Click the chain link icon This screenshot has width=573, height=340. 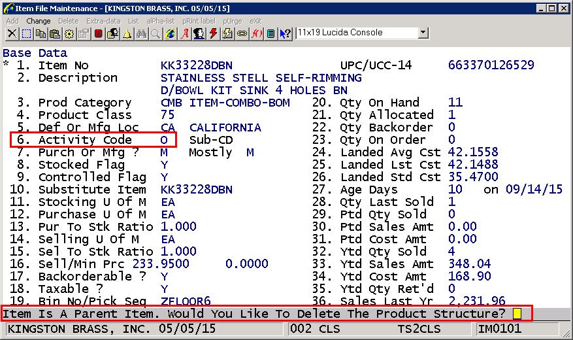point(242,34)
